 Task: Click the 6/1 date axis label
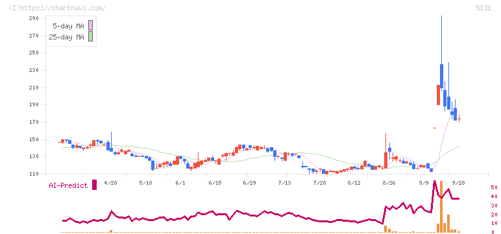pos(180,183)
